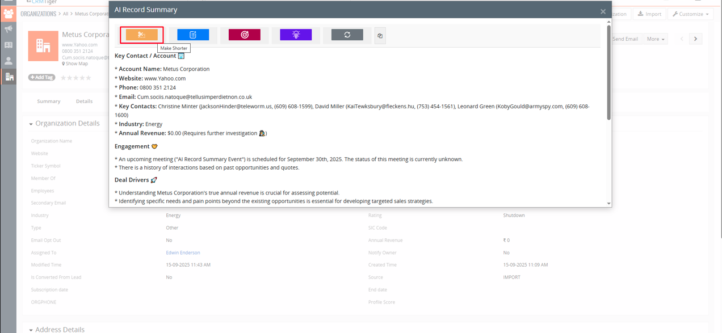Click the Source value IMPORT
The height and width of the screenshot is (333, 722).
[511, 277]
